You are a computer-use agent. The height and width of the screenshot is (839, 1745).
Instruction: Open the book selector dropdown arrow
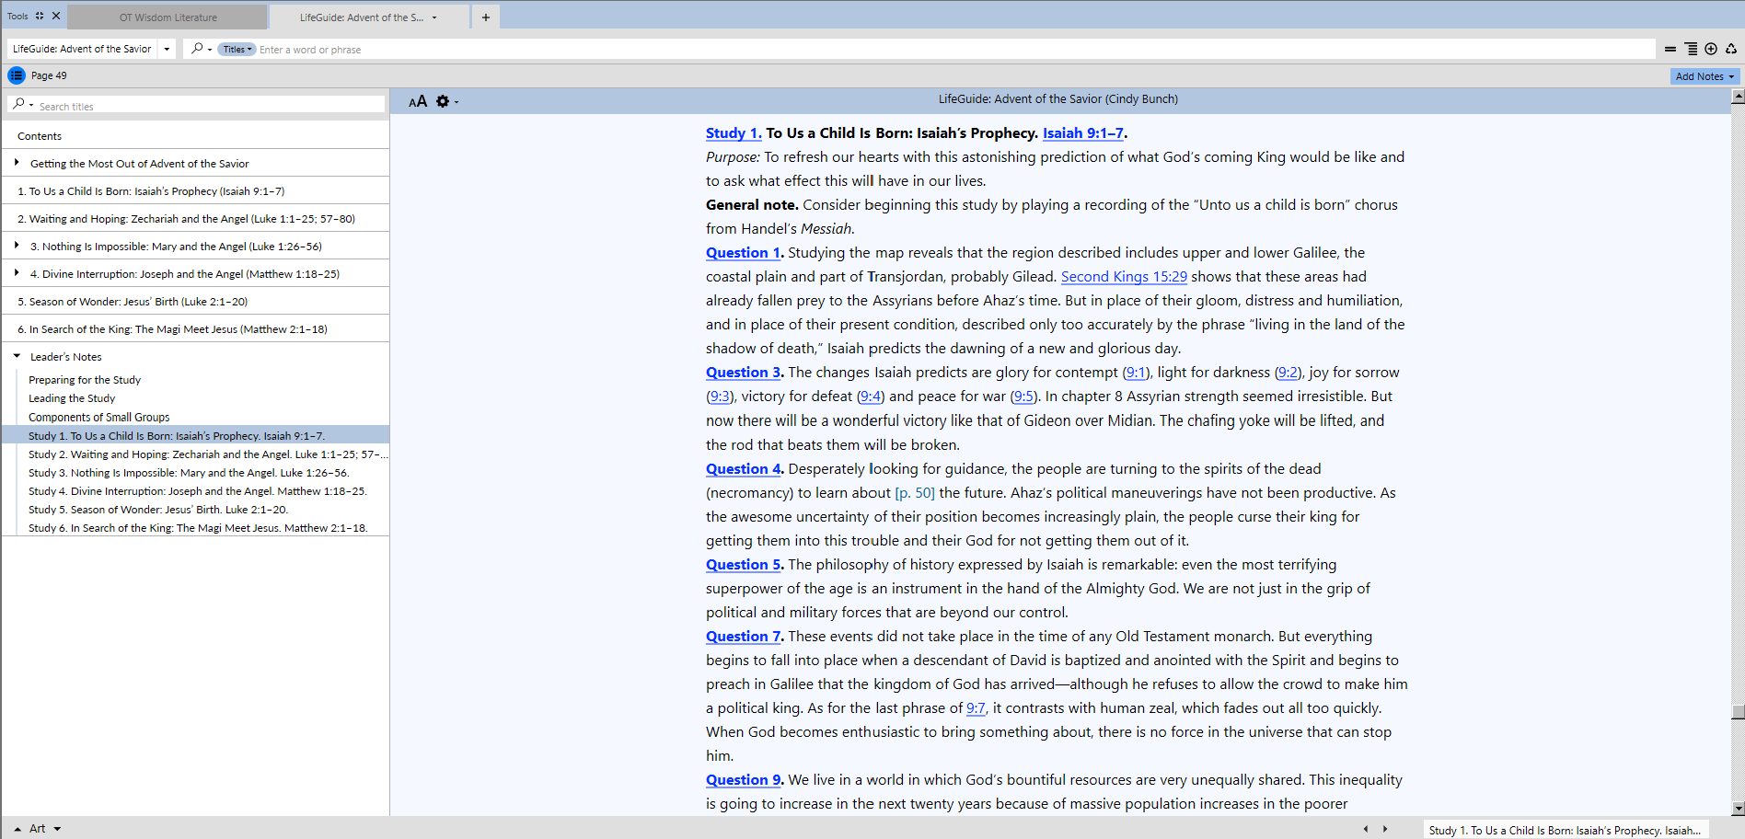click(x=167, y=49)
